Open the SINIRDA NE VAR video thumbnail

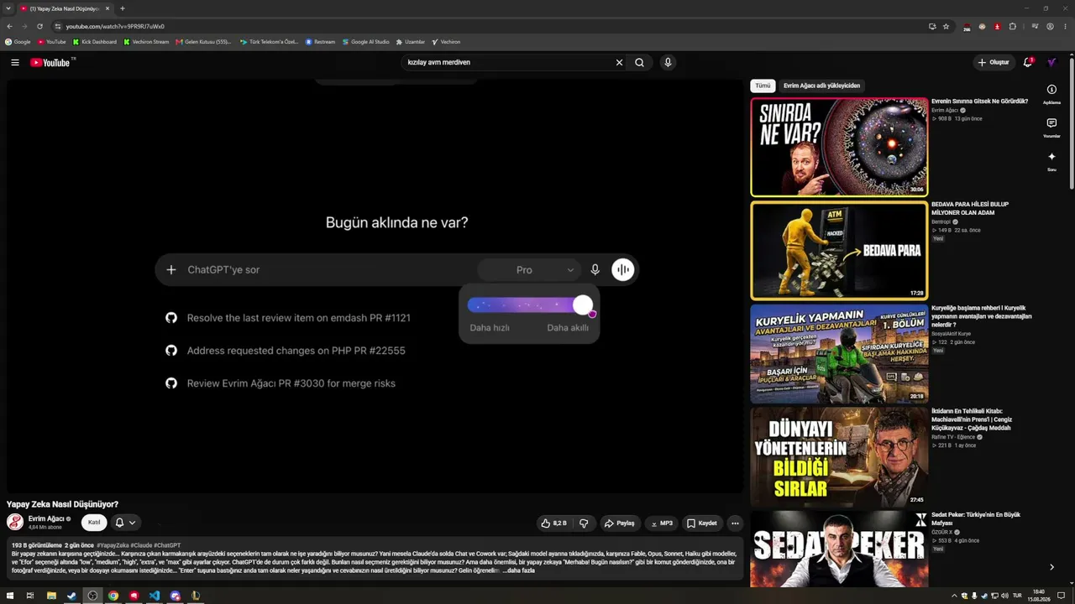(839, 147)
